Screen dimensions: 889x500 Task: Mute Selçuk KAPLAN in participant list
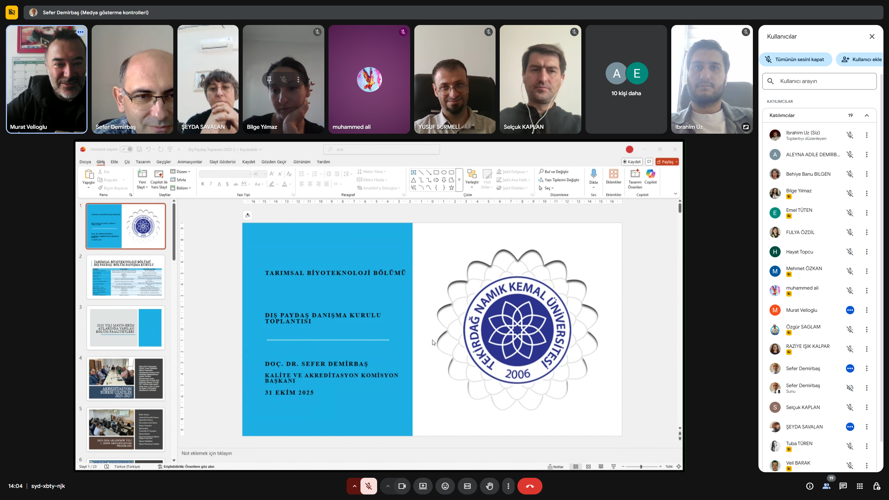[x=850, y=407]
